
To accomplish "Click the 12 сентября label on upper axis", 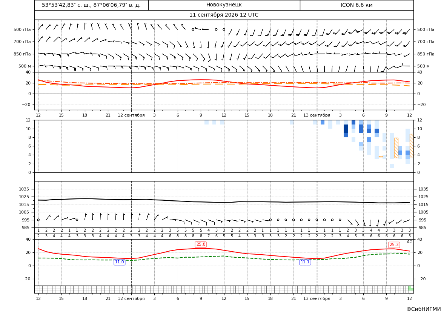I will click(x=131, y=115).
